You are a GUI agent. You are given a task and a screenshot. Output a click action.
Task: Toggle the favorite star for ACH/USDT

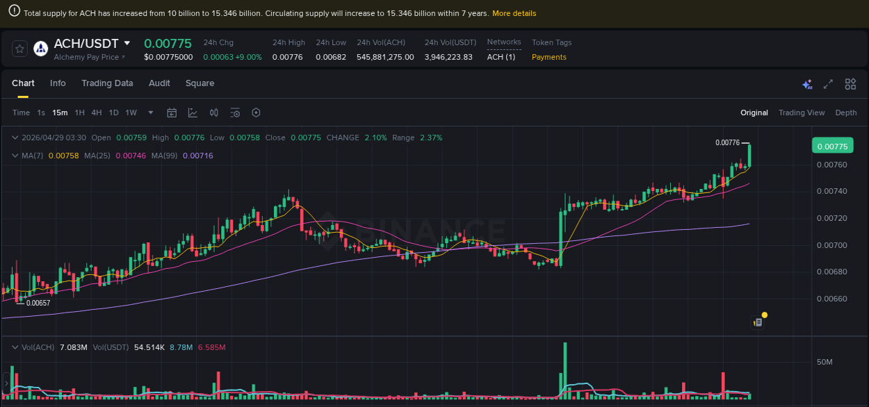pos(19,49)
